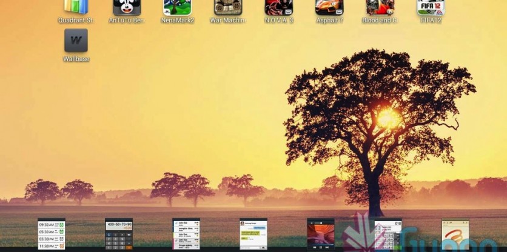The height and width of the screenshot is (252, 507).
Task: Open the Quadrant Standard app
Action: (x=76, y=7)
